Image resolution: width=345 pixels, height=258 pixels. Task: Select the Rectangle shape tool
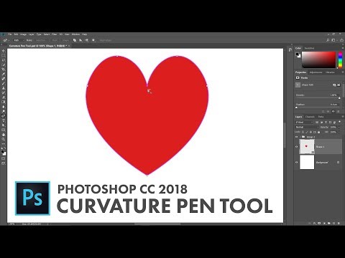tap(4, 130)
